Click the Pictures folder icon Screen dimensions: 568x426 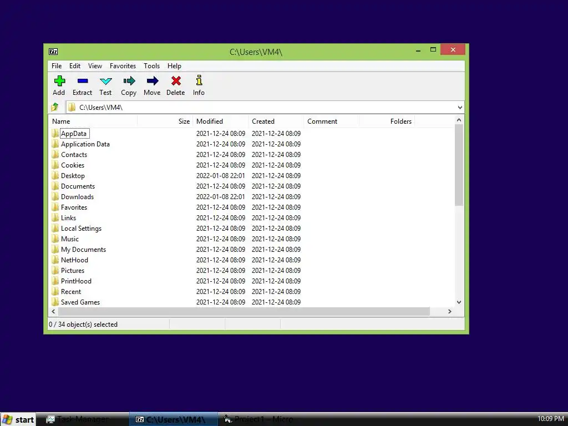tap(55, 270)
